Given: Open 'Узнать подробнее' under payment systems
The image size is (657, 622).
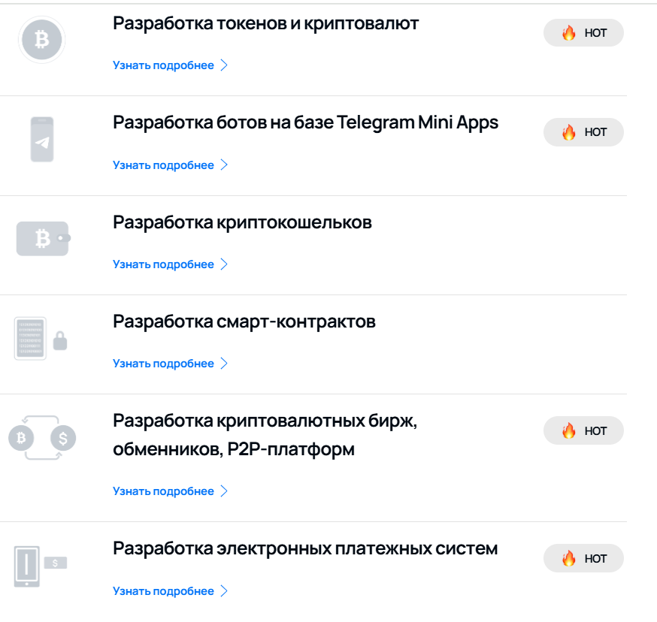Looking at the screenshot, I should point(170,591).
